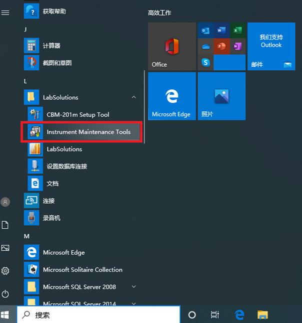Open Settings gear in left rail
Image resolution: width=302 pixels, height=323 pixels.
[x=5, y=271]
